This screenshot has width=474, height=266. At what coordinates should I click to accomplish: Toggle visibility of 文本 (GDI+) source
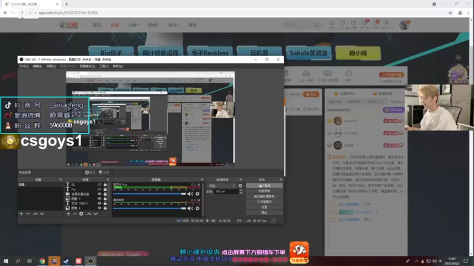pyautogui.click(x=99, y=203)
